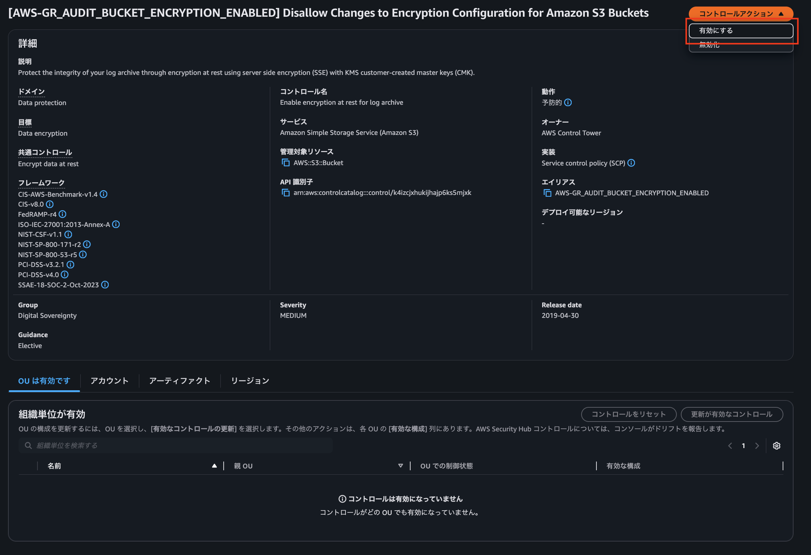Open info icon for ISO-IEC-27001:2013-Annex-A

116,224
